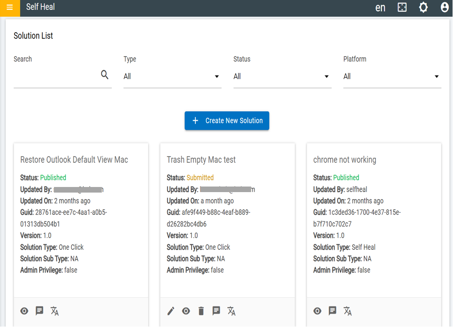View the Restore Outlook Default View Mac solution
The image size is (453, 327).
point(24,311)
